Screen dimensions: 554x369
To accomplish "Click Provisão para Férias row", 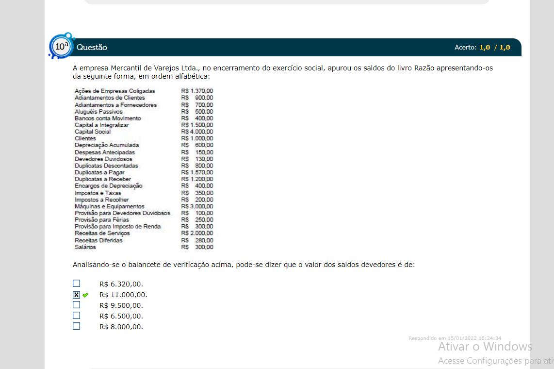I will click(x=144, y=219).
